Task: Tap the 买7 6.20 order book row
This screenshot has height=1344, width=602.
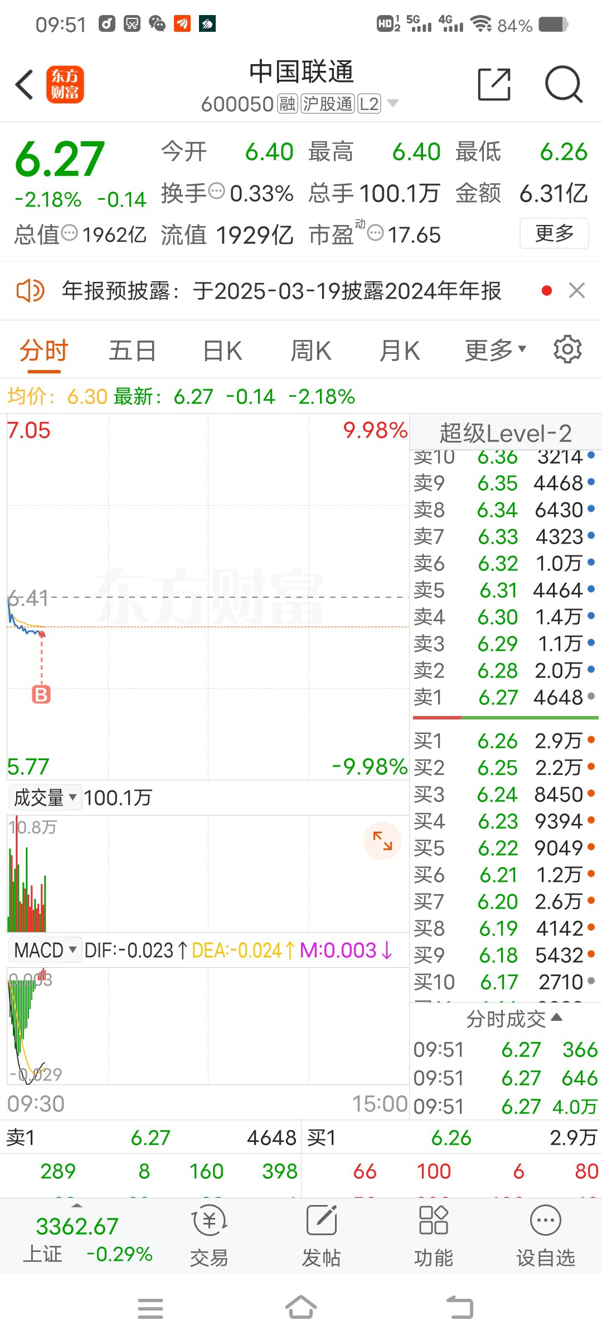Action: (x=504, y=901)
